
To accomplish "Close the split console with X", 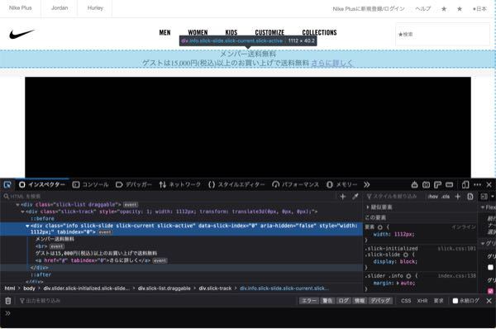I will pos(489,301).
